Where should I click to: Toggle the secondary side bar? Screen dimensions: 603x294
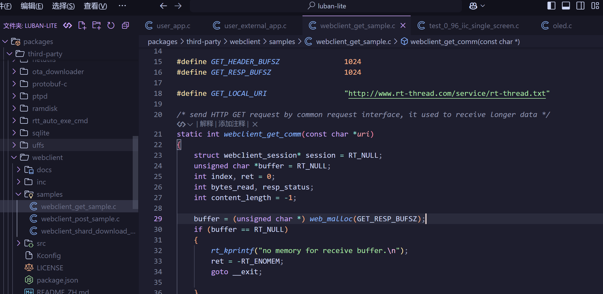point(580,6)
